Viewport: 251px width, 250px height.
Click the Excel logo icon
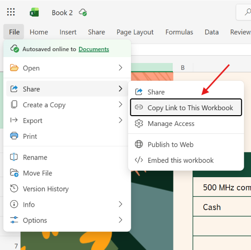pyautogui.click(x=34, y=12)
